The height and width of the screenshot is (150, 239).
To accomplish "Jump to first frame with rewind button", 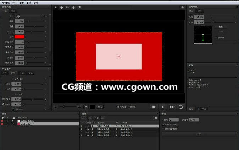I will pos(154,107).
